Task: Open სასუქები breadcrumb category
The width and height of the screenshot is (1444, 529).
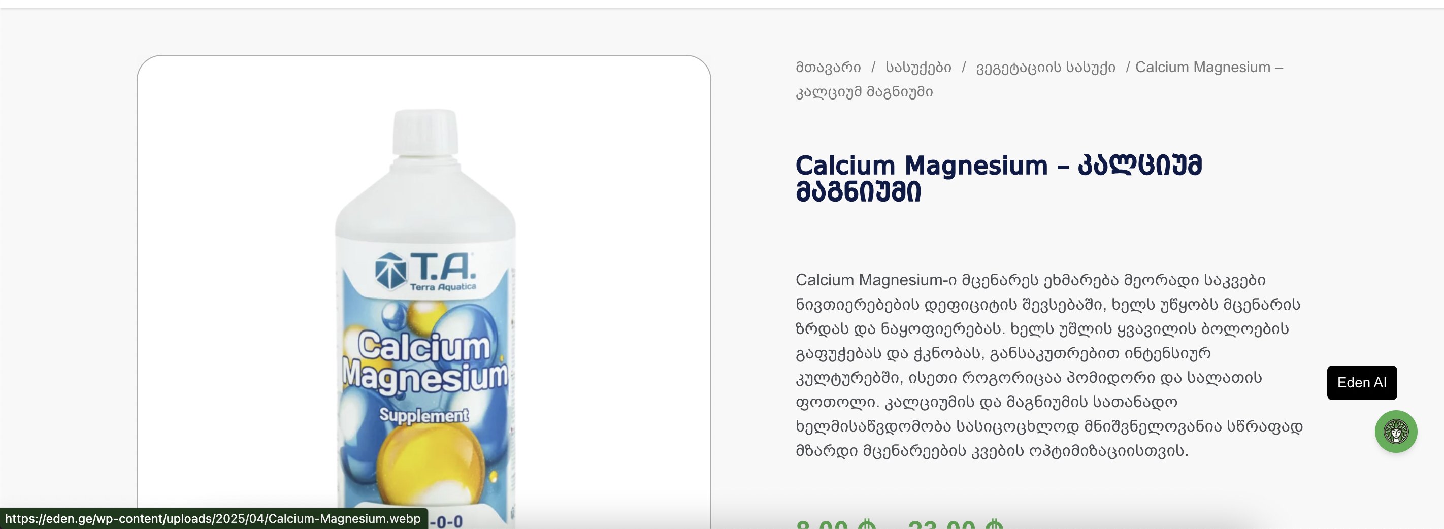Action: [x=918, y=67]
